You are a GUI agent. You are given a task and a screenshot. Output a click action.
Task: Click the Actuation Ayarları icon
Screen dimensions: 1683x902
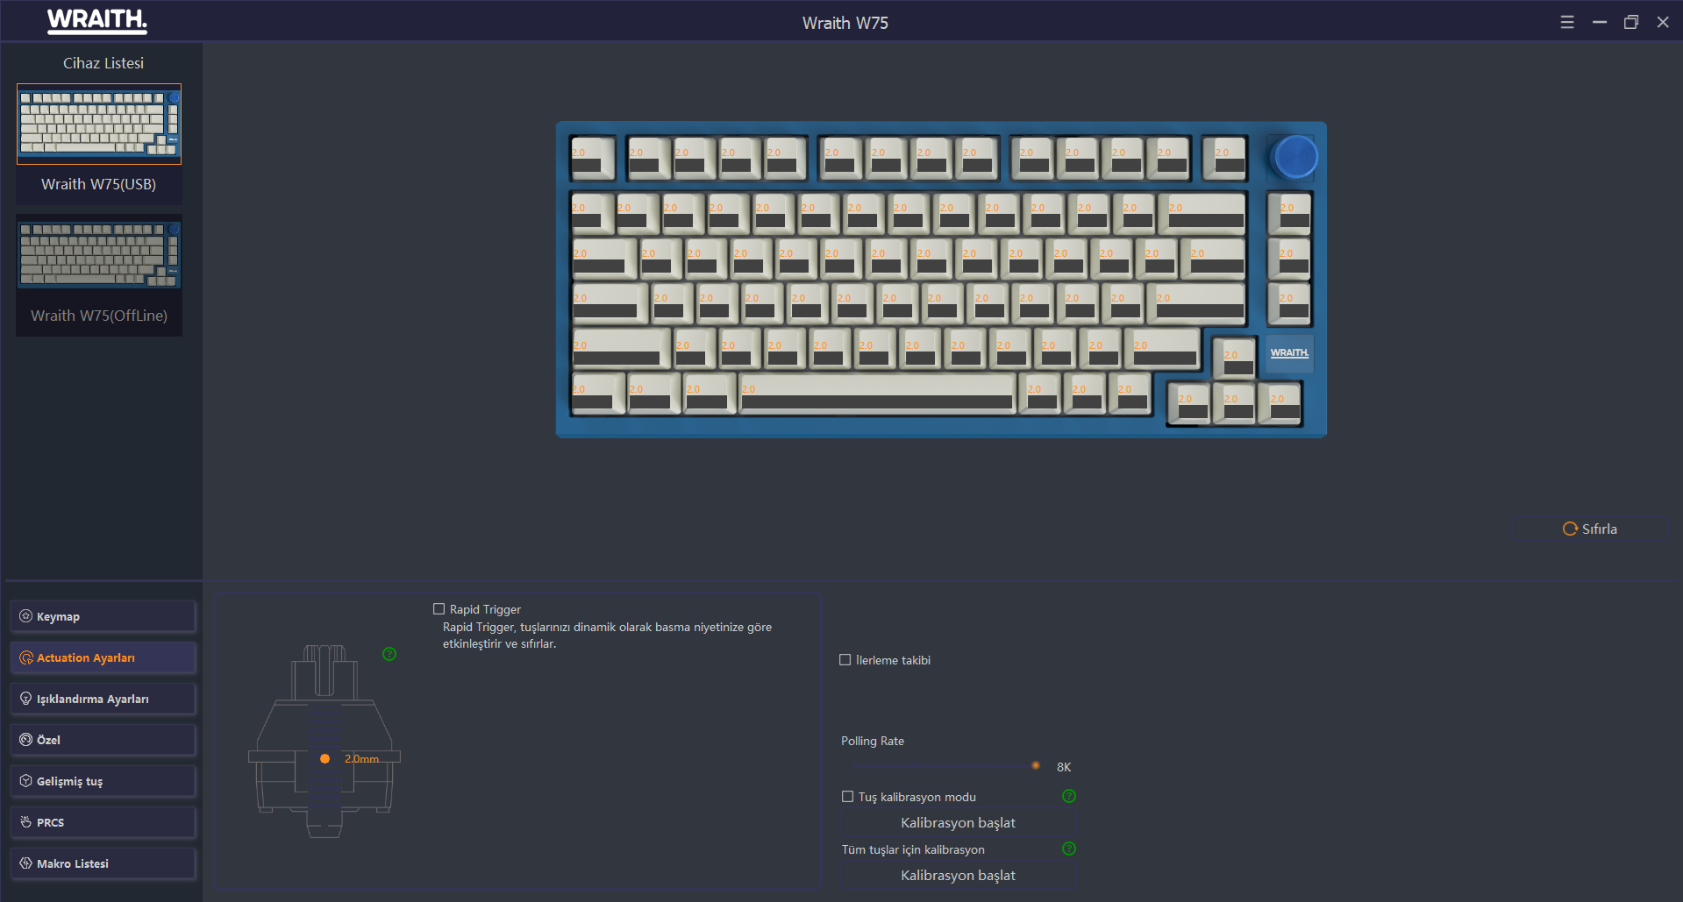[x=25, y=657]
